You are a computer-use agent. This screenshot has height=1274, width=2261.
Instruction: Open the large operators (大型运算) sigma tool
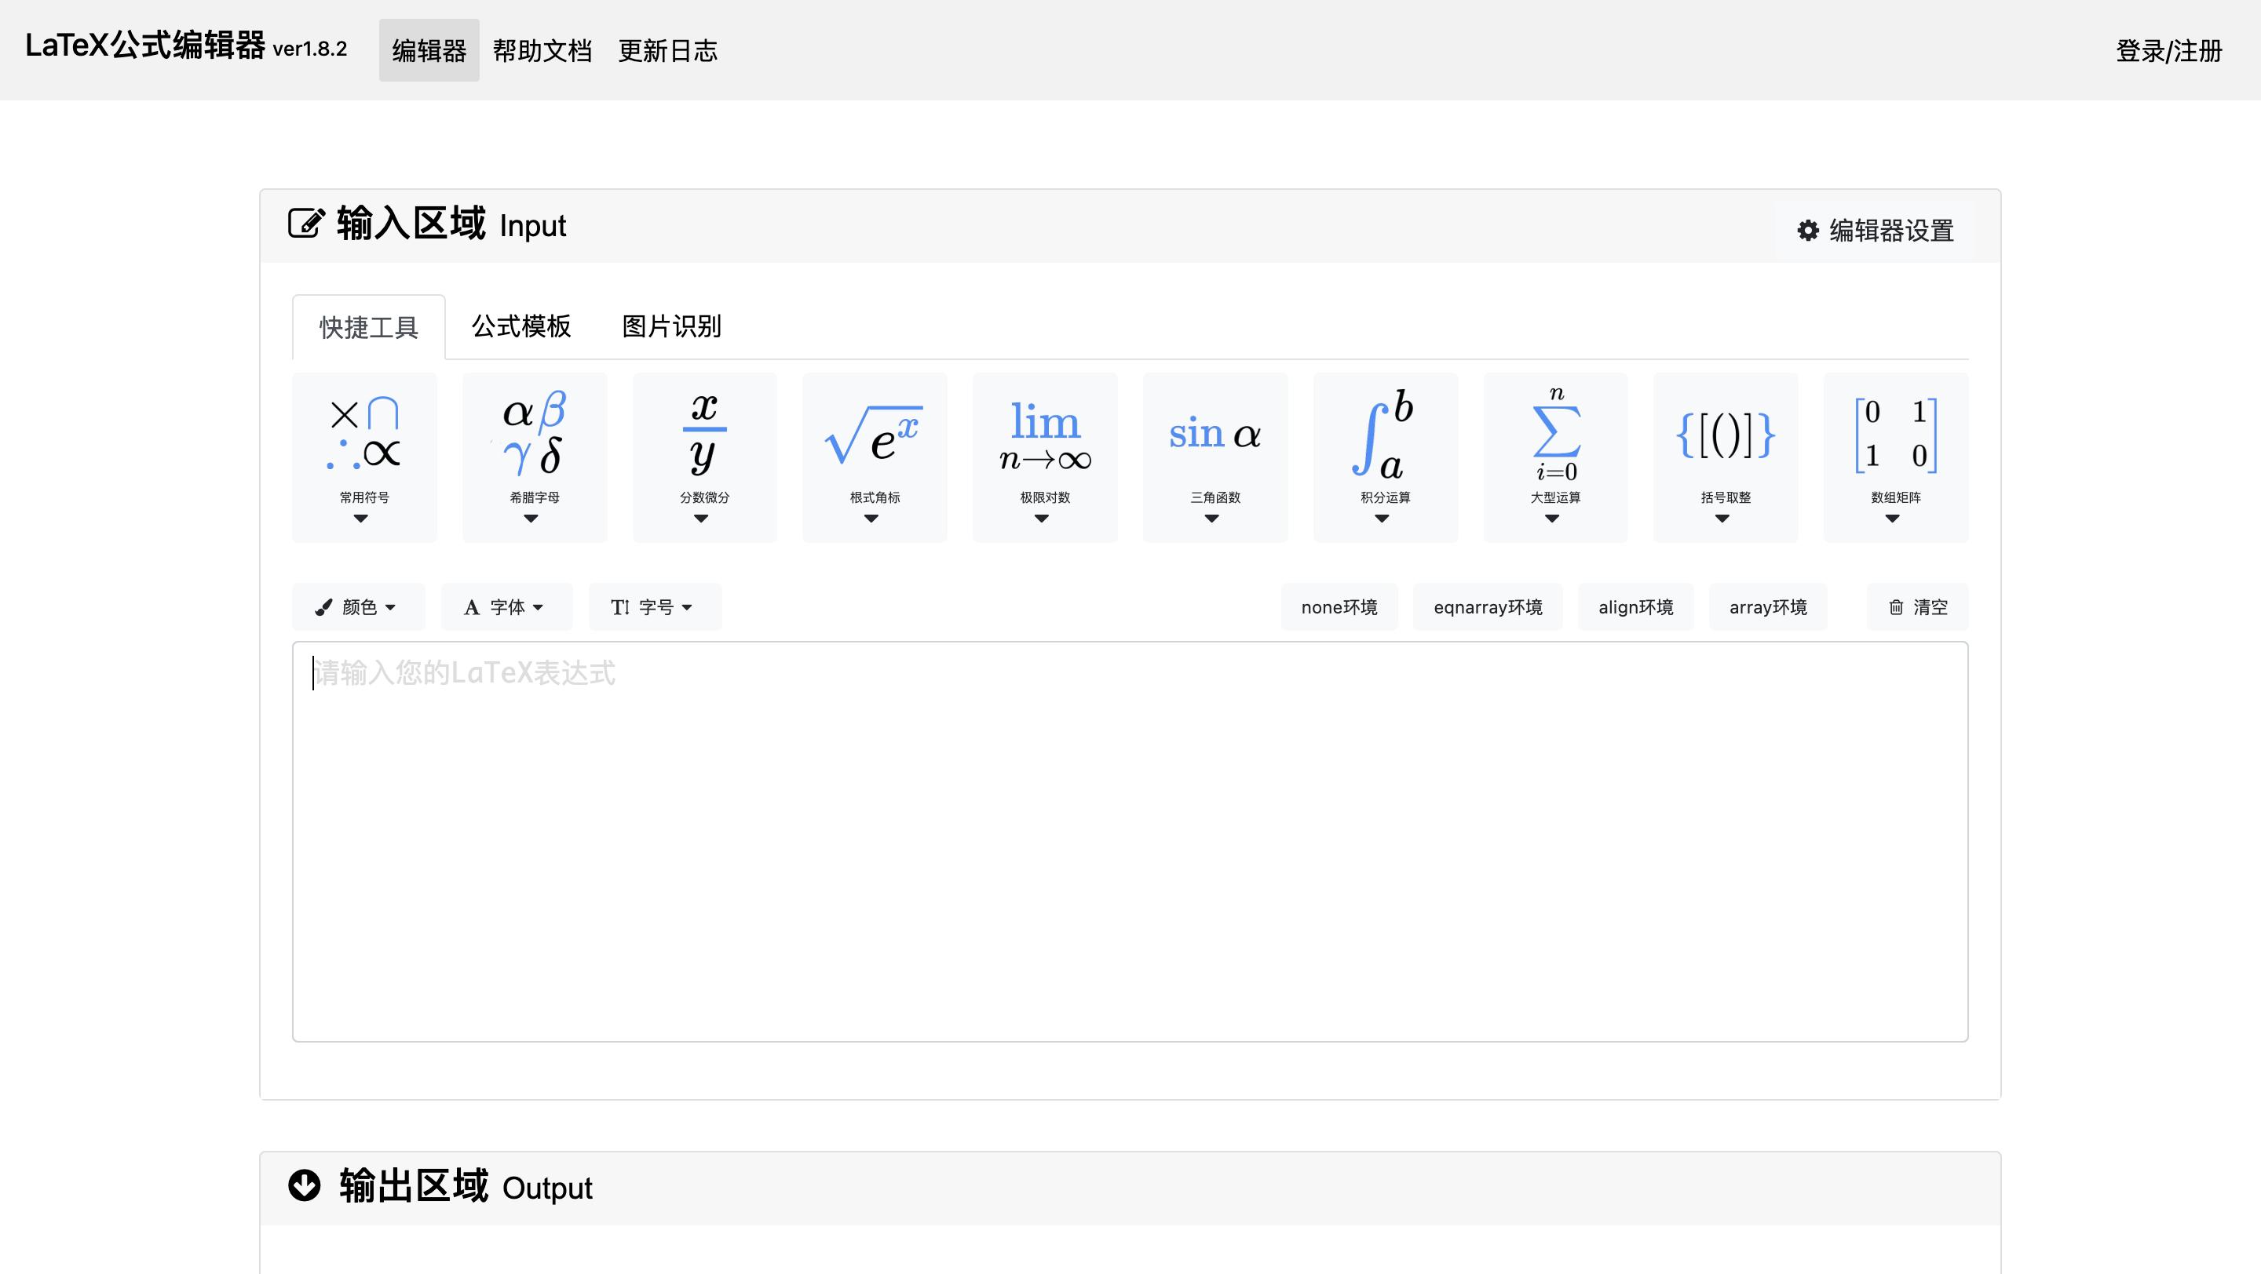coord(1555,457)
